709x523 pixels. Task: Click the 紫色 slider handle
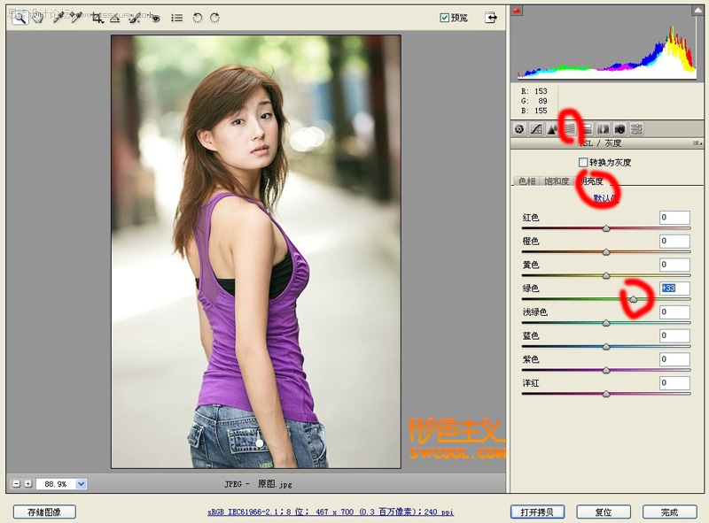pyautogui.click(x=606, y=370)
